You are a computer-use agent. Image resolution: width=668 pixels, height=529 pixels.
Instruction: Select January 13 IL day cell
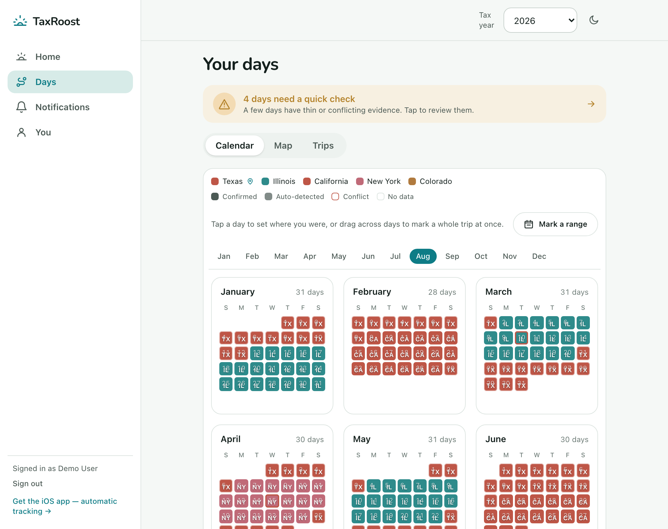(257, 354)
